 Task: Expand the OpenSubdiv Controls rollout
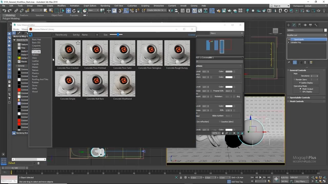click(300, 98)
